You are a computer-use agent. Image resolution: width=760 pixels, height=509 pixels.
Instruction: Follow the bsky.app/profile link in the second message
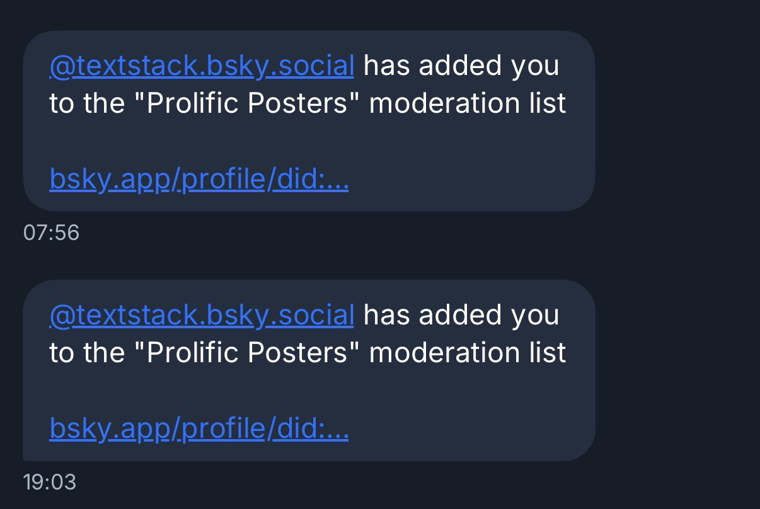click(199, 429)
